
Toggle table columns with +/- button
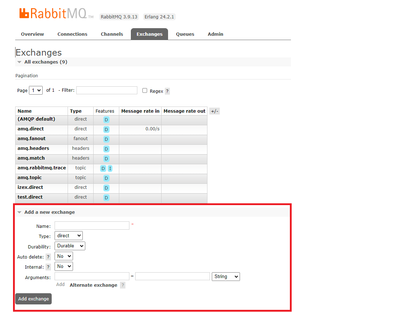(x=214, y=111)
